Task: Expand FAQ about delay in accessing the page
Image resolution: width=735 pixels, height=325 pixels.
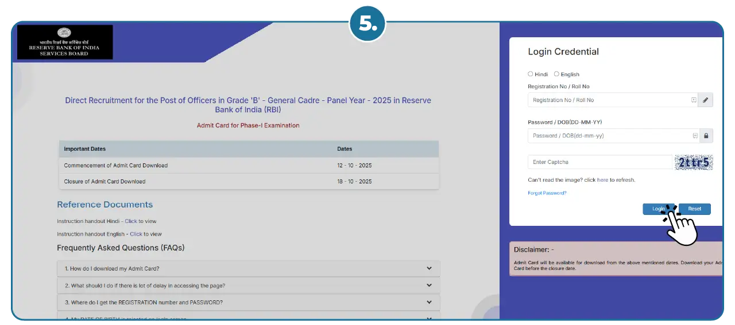Action: [249, 285]
